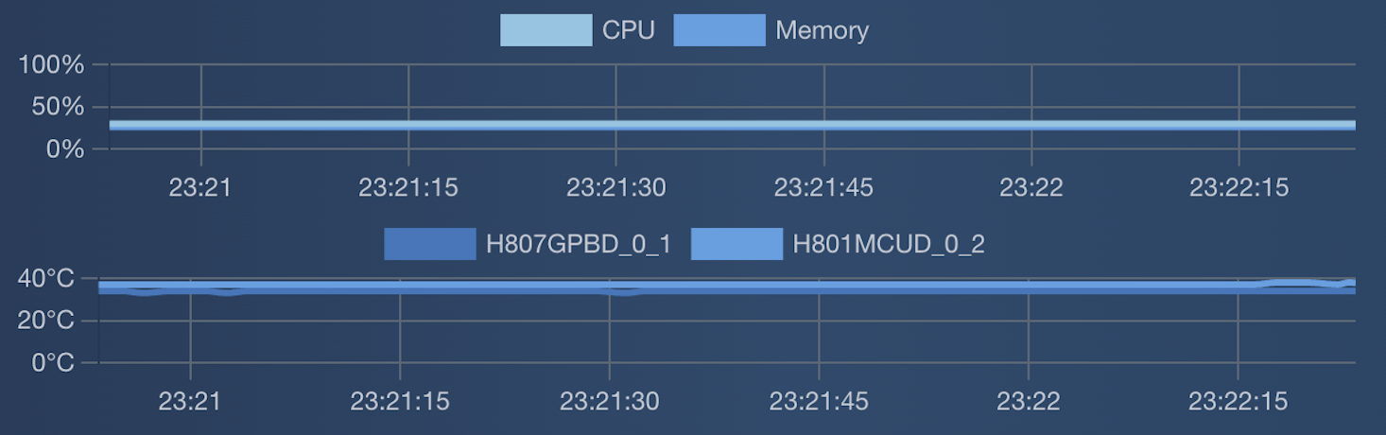The image size is (1386, 435).
Task: Click the Memory legend color swatch
Action: 719,30
